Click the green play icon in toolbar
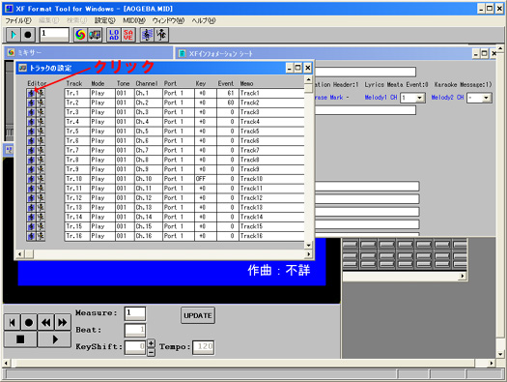The width and height of the screenshot is (507, 382). tap(14, 35)
